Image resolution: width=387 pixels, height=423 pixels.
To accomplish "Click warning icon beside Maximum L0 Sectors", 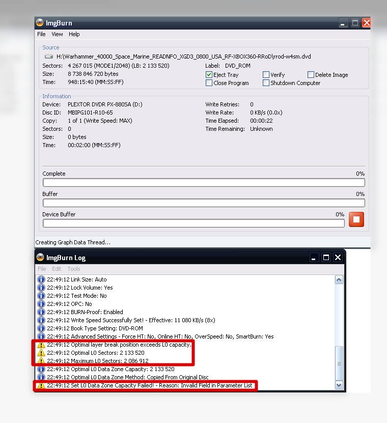I will (41, 361).
